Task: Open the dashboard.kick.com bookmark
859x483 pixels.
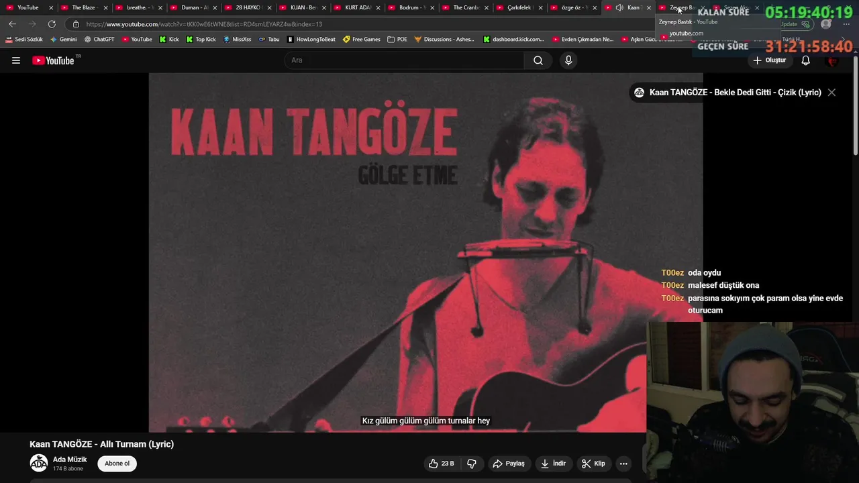Action: click(x=513, y=39)
